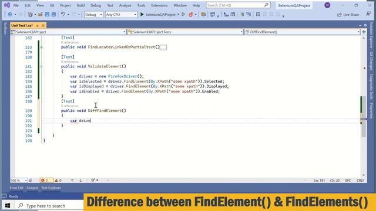
Task: Expand collapsed FindLocatorLinkedOrPartialtext method
Action: pyautogui.click(x=42, y=47)
